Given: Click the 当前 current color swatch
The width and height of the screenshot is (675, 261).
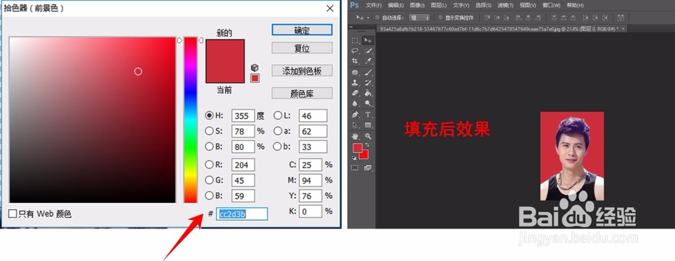Looking at the screenshot, I should tap(225, 71).
